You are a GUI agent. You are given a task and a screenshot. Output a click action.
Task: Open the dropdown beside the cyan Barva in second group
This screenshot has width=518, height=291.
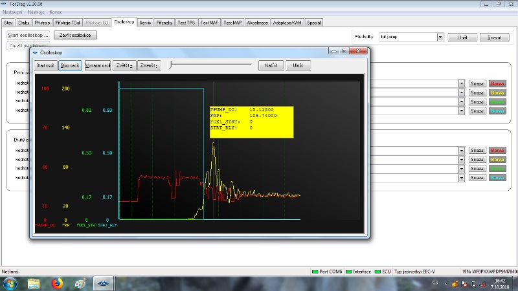(x=462, y=177)
